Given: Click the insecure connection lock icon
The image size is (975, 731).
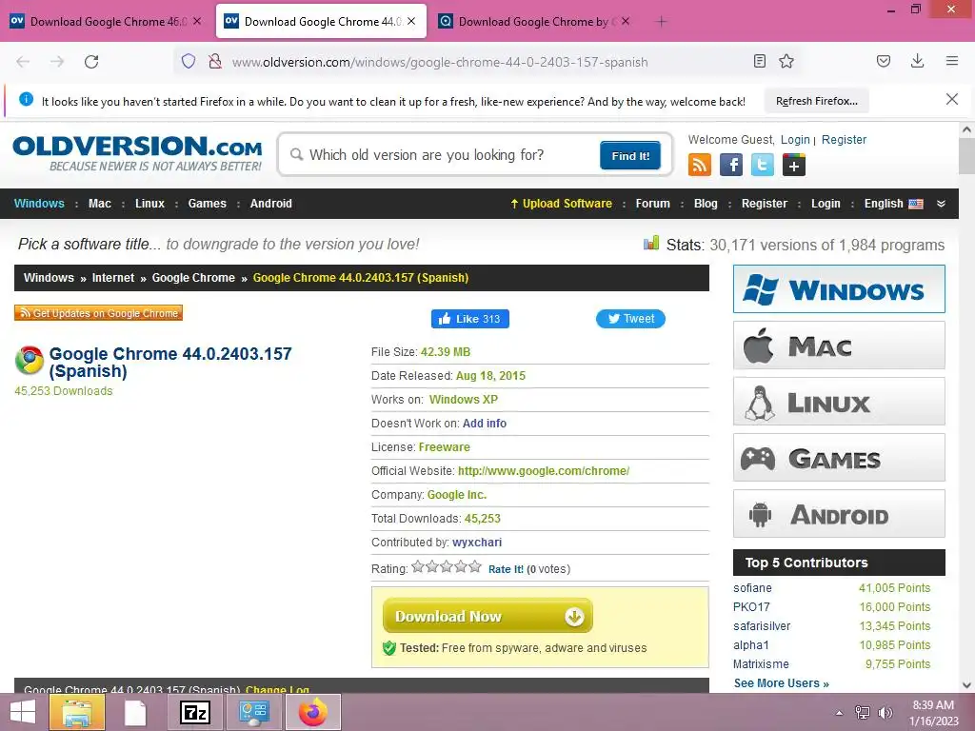Looking at the screenshot, I should [x=215, y=61].
